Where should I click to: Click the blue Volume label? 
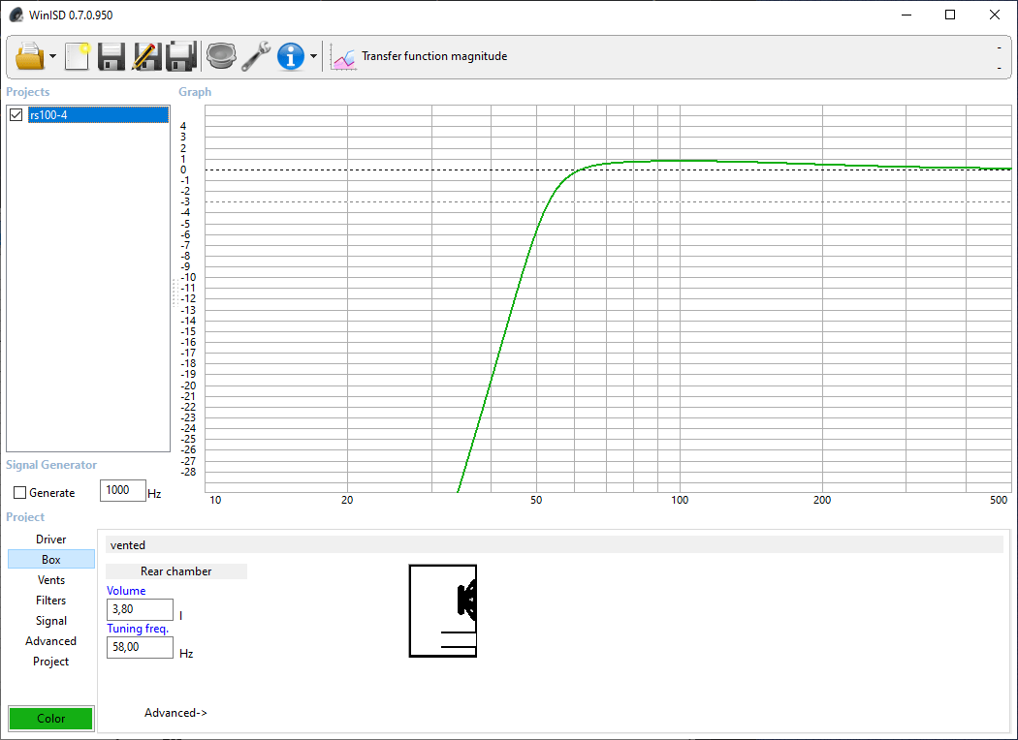126,591
